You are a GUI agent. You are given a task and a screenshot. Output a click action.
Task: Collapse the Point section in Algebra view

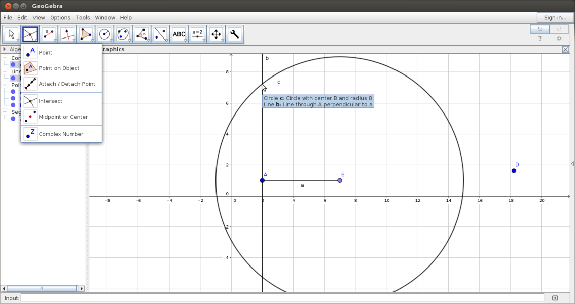(5, 84)
